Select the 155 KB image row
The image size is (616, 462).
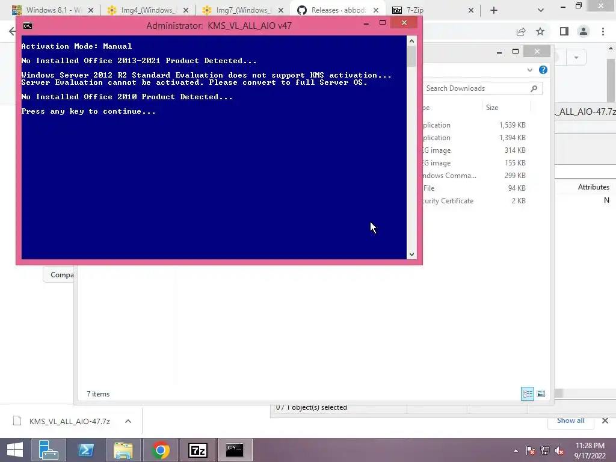point(475,162)
